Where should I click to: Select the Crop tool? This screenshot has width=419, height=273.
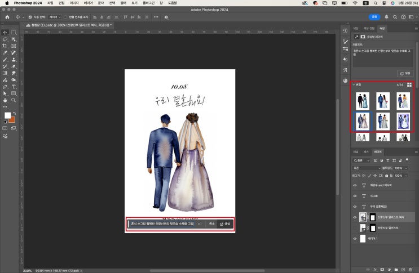tap(5, 46)
